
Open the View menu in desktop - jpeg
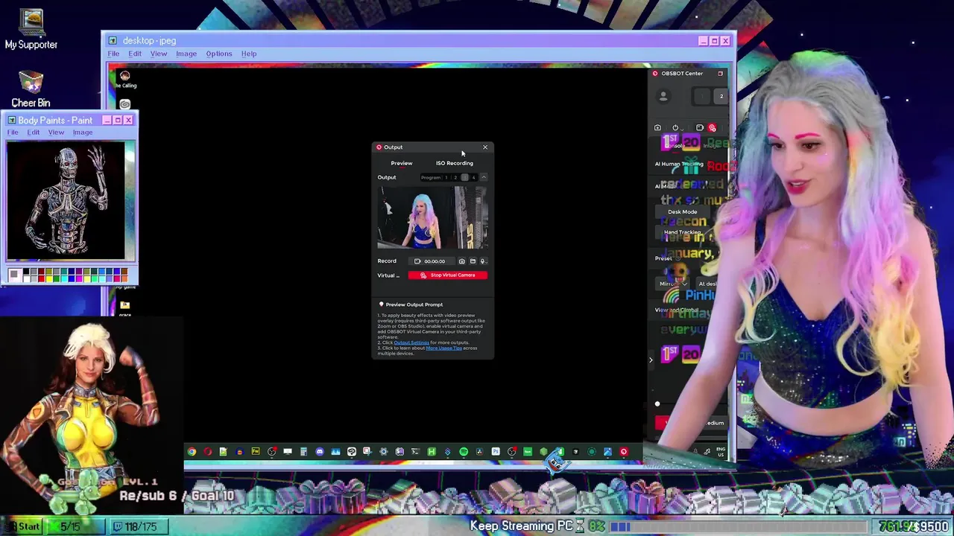tap(159, 54)
